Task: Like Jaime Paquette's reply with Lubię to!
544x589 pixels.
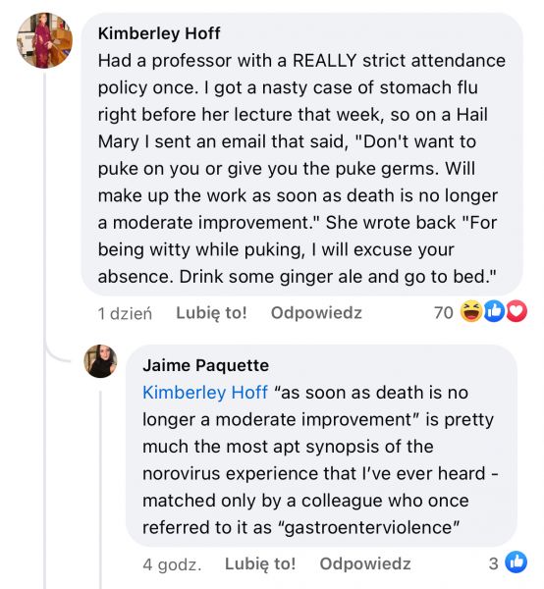Action: pos(260,563)
